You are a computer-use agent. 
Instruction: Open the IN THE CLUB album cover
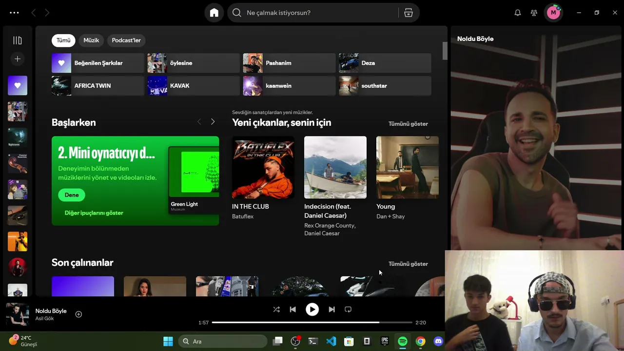(x=263, y=167)
